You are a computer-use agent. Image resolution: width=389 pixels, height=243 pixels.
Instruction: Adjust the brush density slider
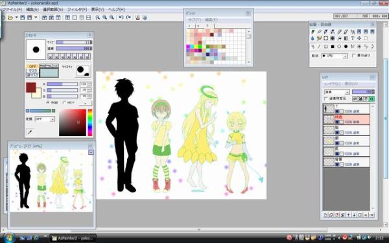click(x=74, y=49)
